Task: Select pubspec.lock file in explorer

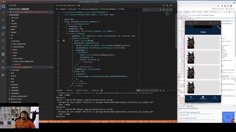Action: click(x=16, y=102)
